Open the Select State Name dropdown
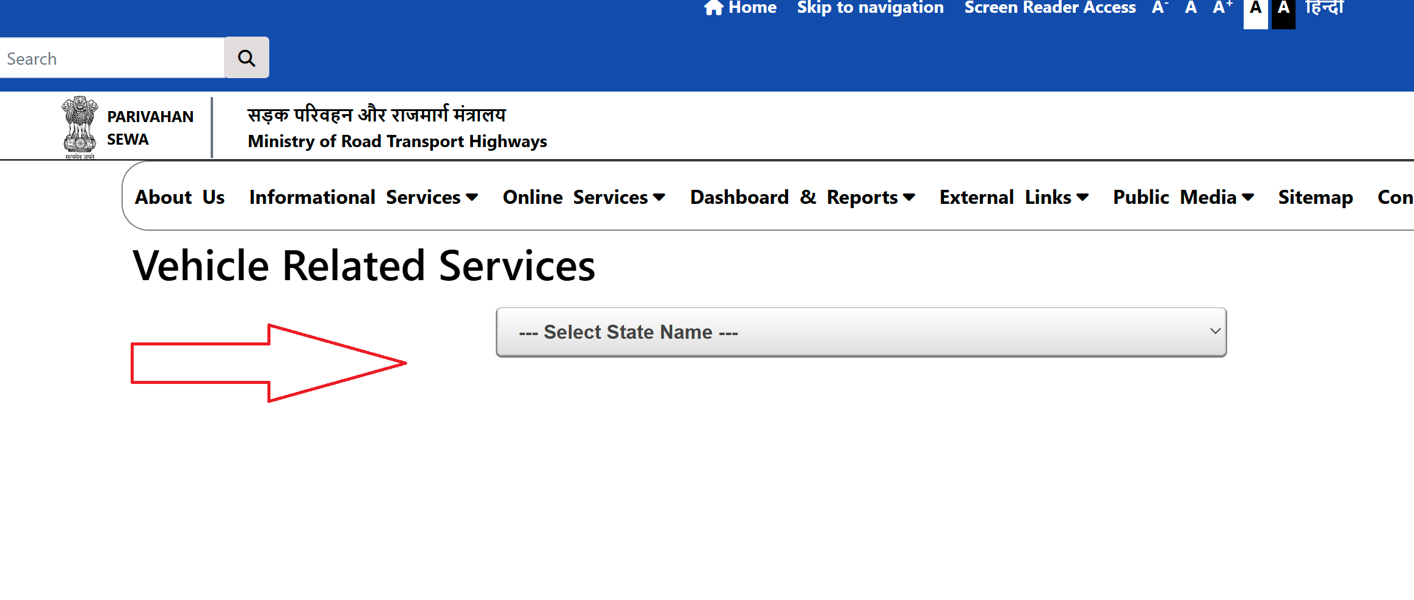The width and height of the screenshot is (1414, 600). point(861,332)
